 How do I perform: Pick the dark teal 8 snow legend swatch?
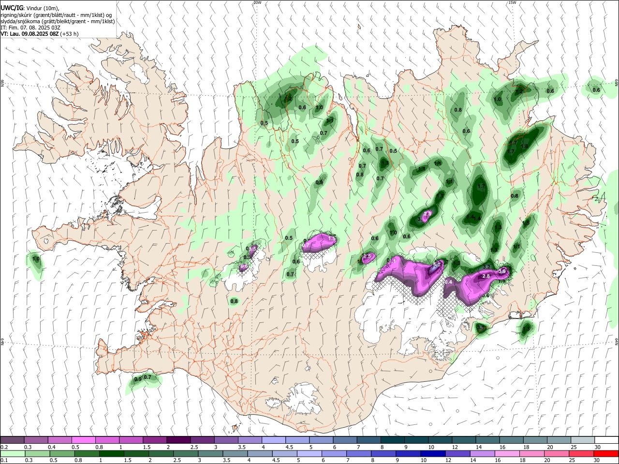coord(393,440)
